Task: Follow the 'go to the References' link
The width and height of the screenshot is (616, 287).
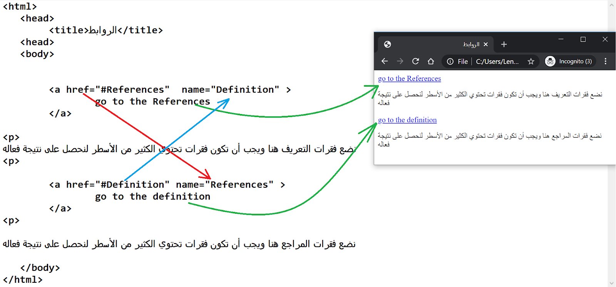Action: 409,79
